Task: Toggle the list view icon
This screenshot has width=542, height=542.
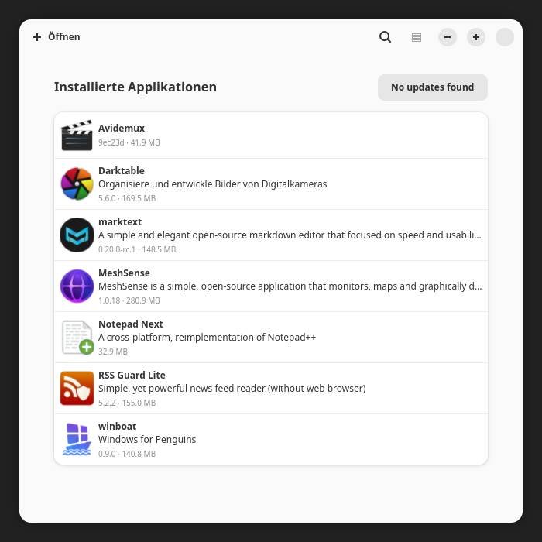Action: pos(417,37)
